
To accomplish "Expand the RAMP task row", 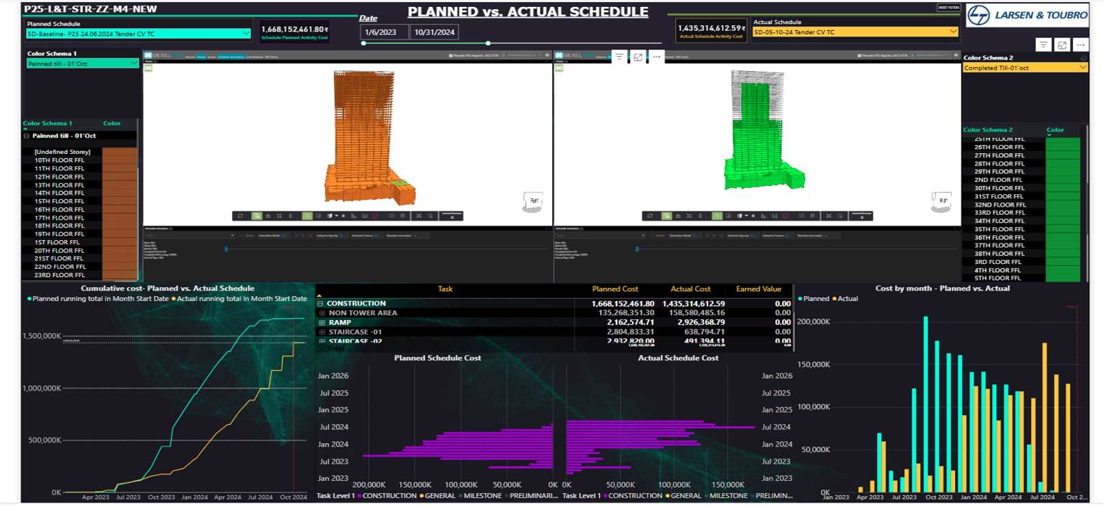I will (322, 323).
